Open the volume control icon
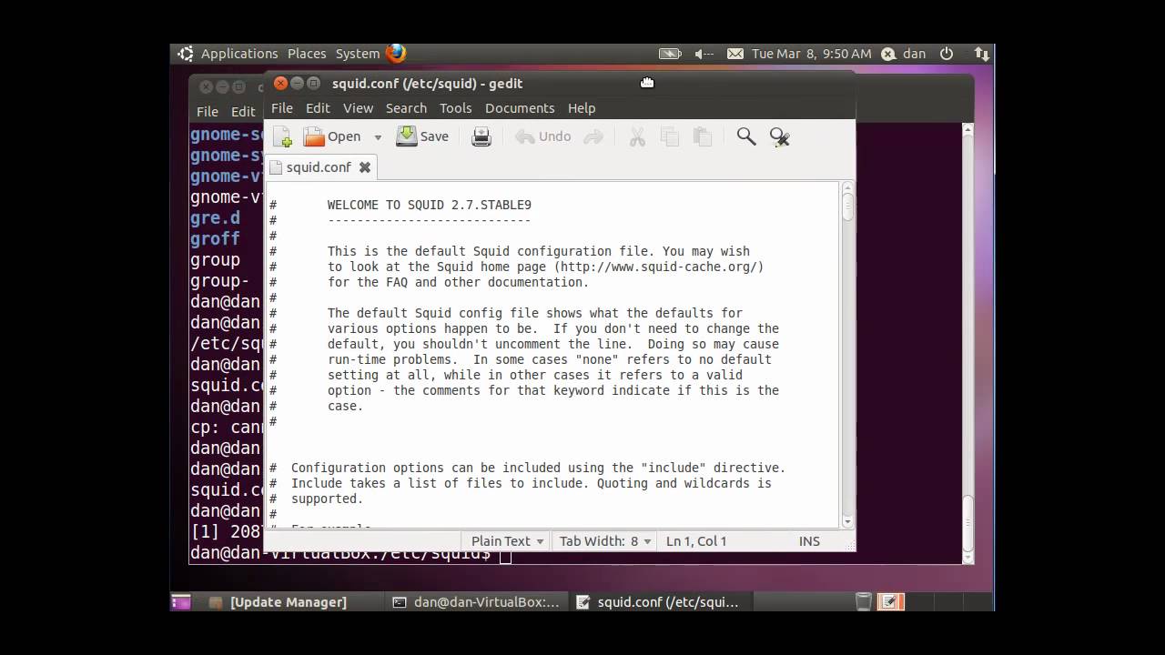 coord(704,54)
